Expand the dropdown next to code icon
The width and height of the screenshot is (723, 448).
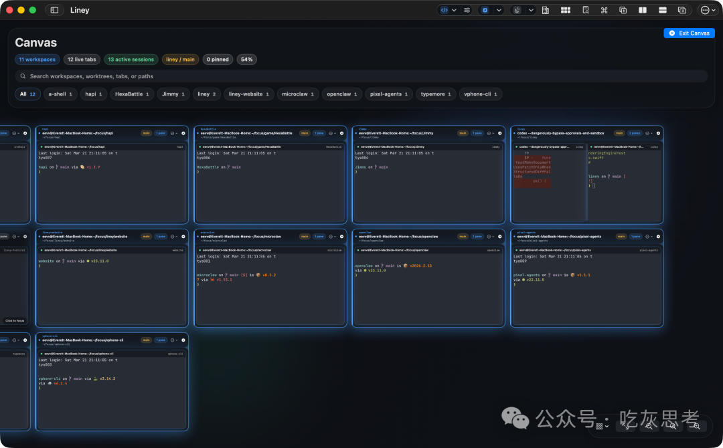[455, 10]
